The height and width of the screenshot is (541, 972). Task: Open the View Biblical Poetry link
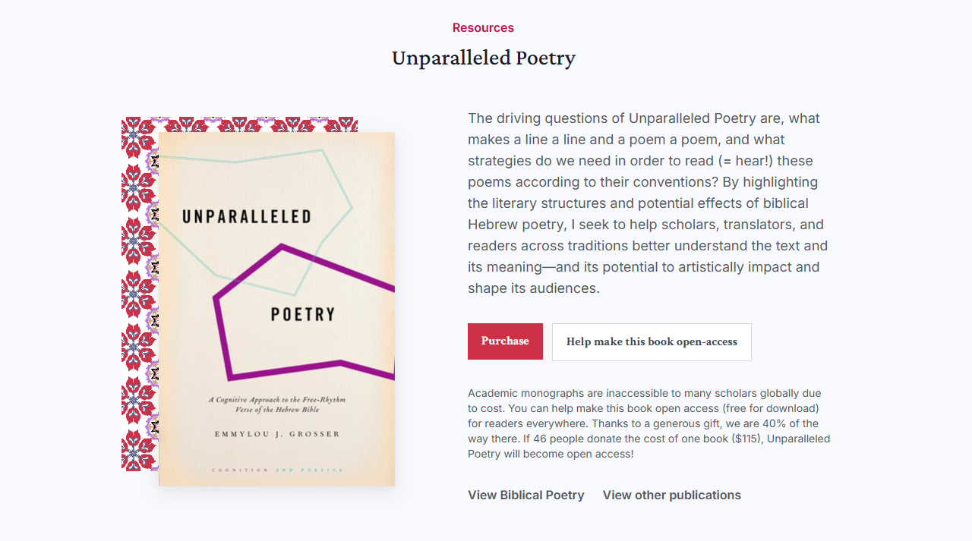(525, 495)
